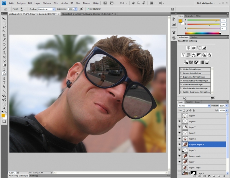This screenshot has height=178, width=230.
Task: Add a Brightness/Contrast adjustment
Action: click(188, 48)
